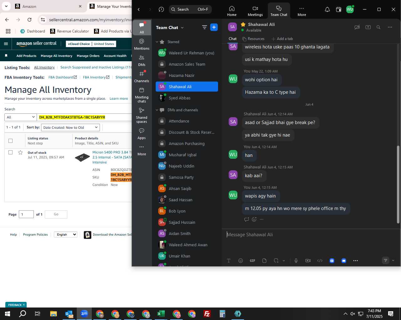Expand Team Chat title dropdown
This screenshot has width=401, height=320.
click(x=182, y=28)
